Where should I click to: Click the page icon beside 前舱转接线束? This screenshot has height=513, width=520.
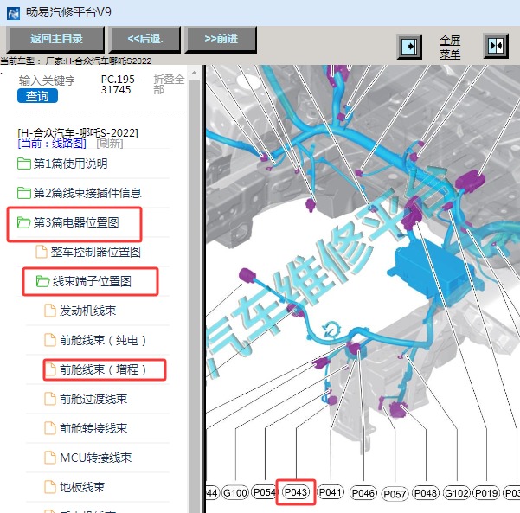pos(50,428)
